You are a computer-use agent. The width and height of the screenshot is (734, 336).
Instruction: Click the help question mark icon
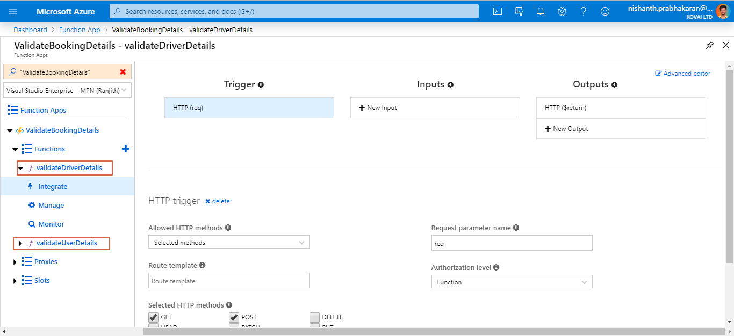click(584, 11)
